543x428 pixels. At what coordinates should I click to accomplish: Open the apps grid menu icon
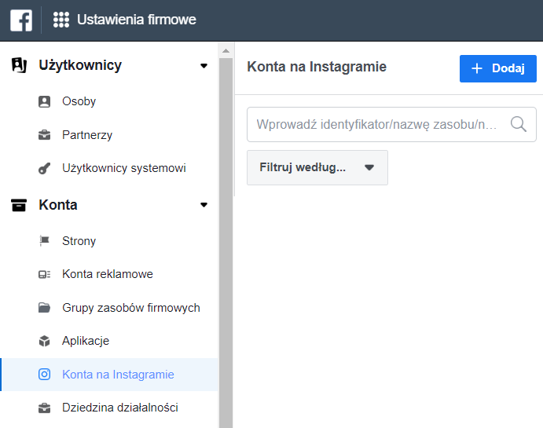point(61,20)
